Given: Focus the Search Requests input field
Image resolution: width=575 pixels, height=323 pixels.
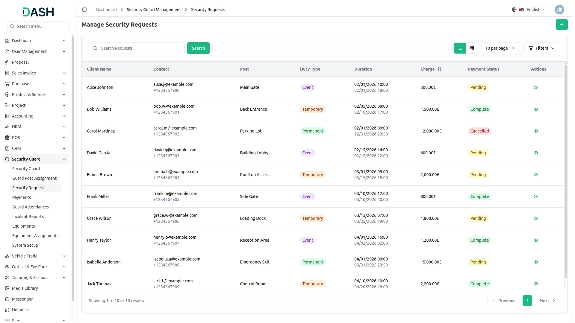Looking at the screenshot, I should click(x=141, y=48).
